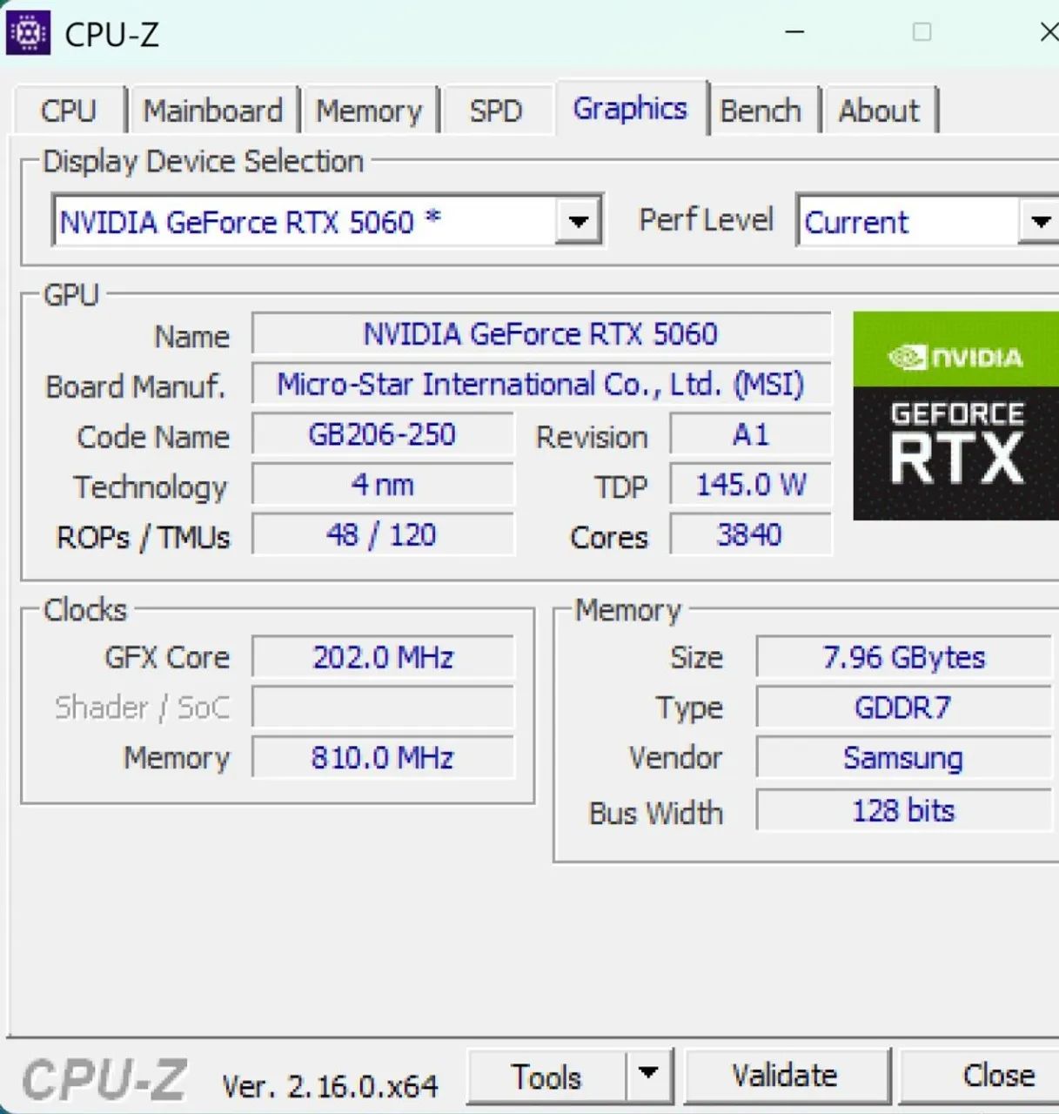Click the 'Display Device Selection' group label
1059x1114 pixels.
(203, 161)
